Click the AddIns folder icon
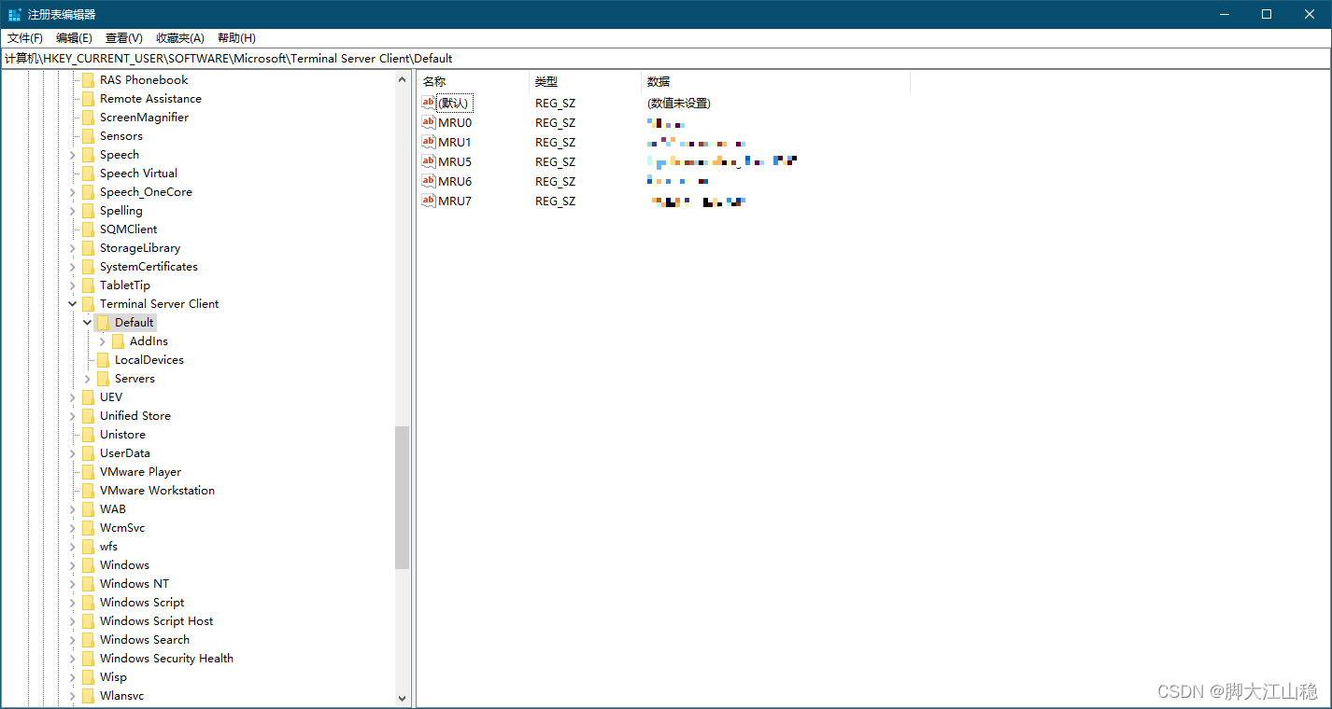1332x709 pixels. (x=118, y=341)
